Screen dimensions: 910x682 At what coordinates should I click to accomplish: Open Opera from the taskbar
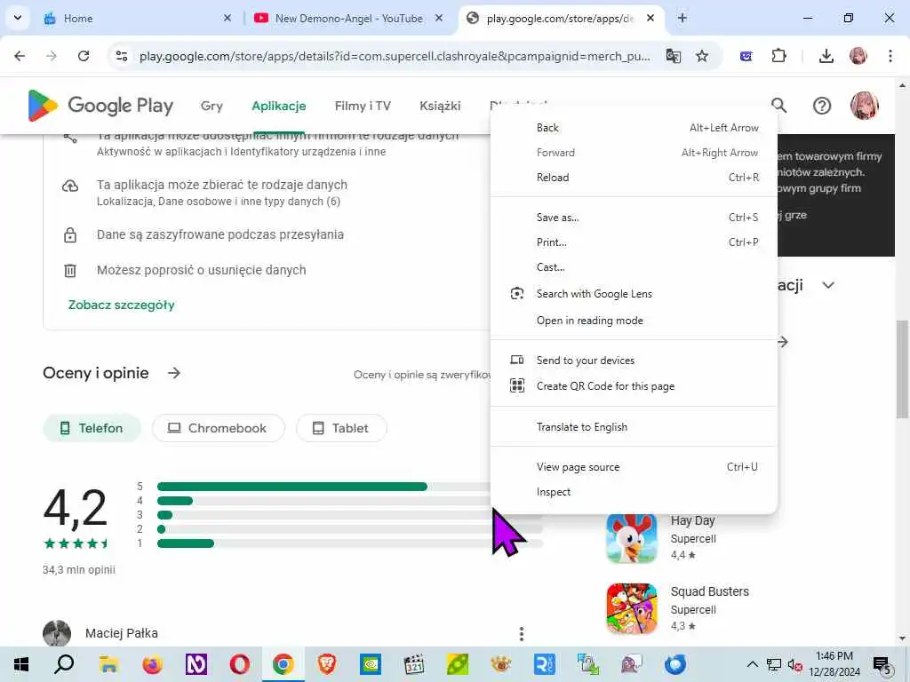(x=240, y=664)
